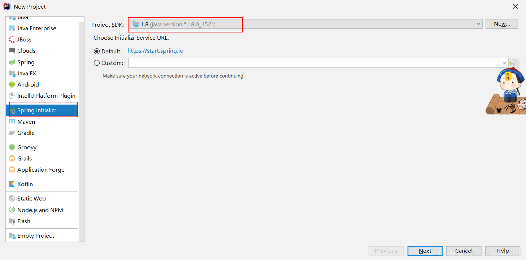The image size is (526, 260).
Task: Click the Node.js and NPM icon
Action: click(x=12, y=210)
